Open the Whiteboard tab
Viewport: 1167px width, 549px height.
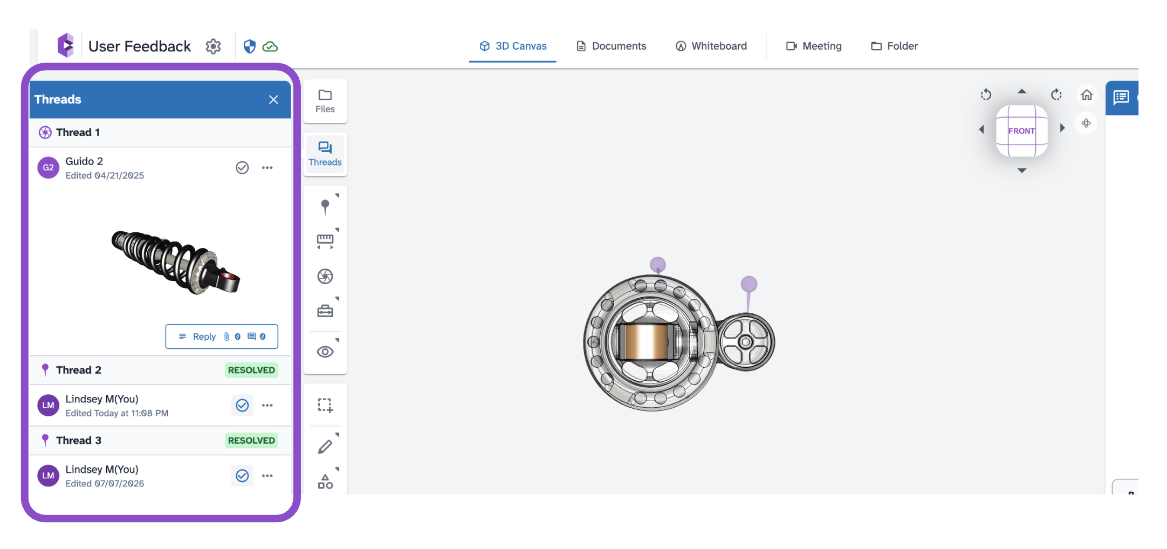tap(711, 46)
